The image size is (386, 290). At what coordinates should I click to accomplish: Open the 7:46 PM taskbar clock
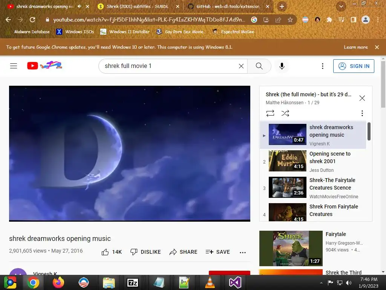pos(369,282)
